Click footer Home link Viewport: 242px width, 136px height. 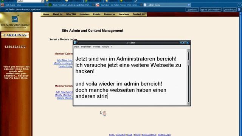(112, 134)
